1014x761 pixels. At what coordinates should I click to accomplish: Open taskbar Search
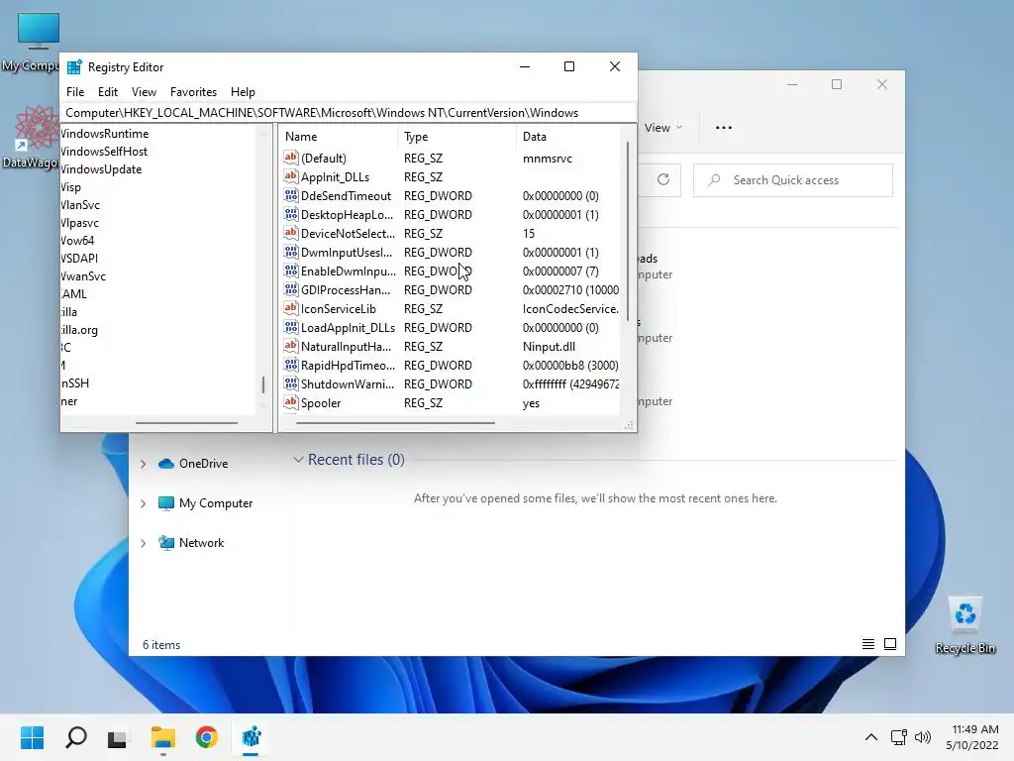(x=76, y=737)
